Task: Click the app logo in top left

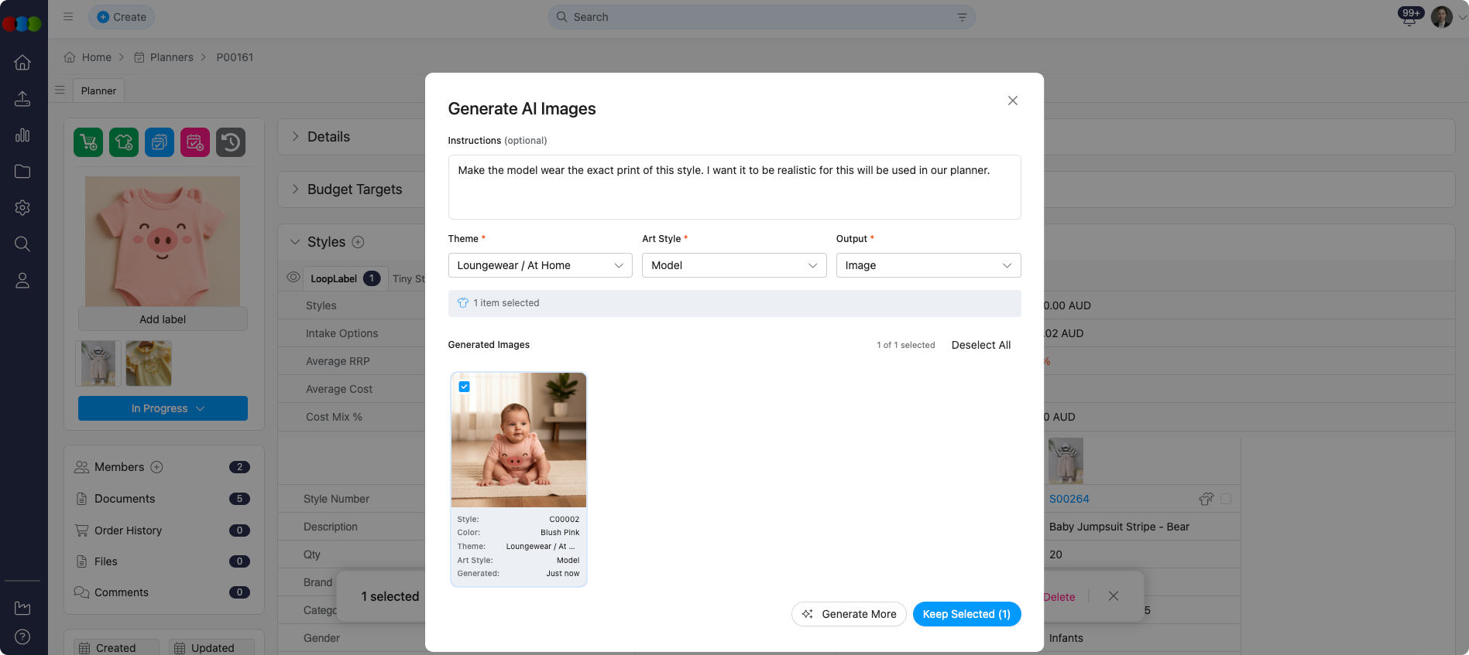Action: (x=22, y=24)
